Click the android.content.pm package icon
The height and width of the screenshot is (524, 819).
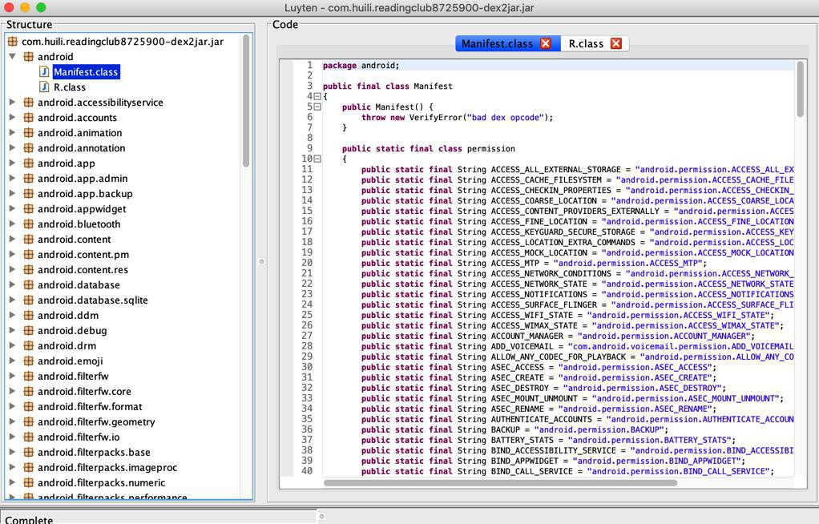pyautogui.click(x=29, y=254)
